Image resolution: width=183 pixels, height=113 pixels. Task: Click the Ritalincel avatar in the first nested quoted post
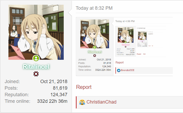[95, 34]
